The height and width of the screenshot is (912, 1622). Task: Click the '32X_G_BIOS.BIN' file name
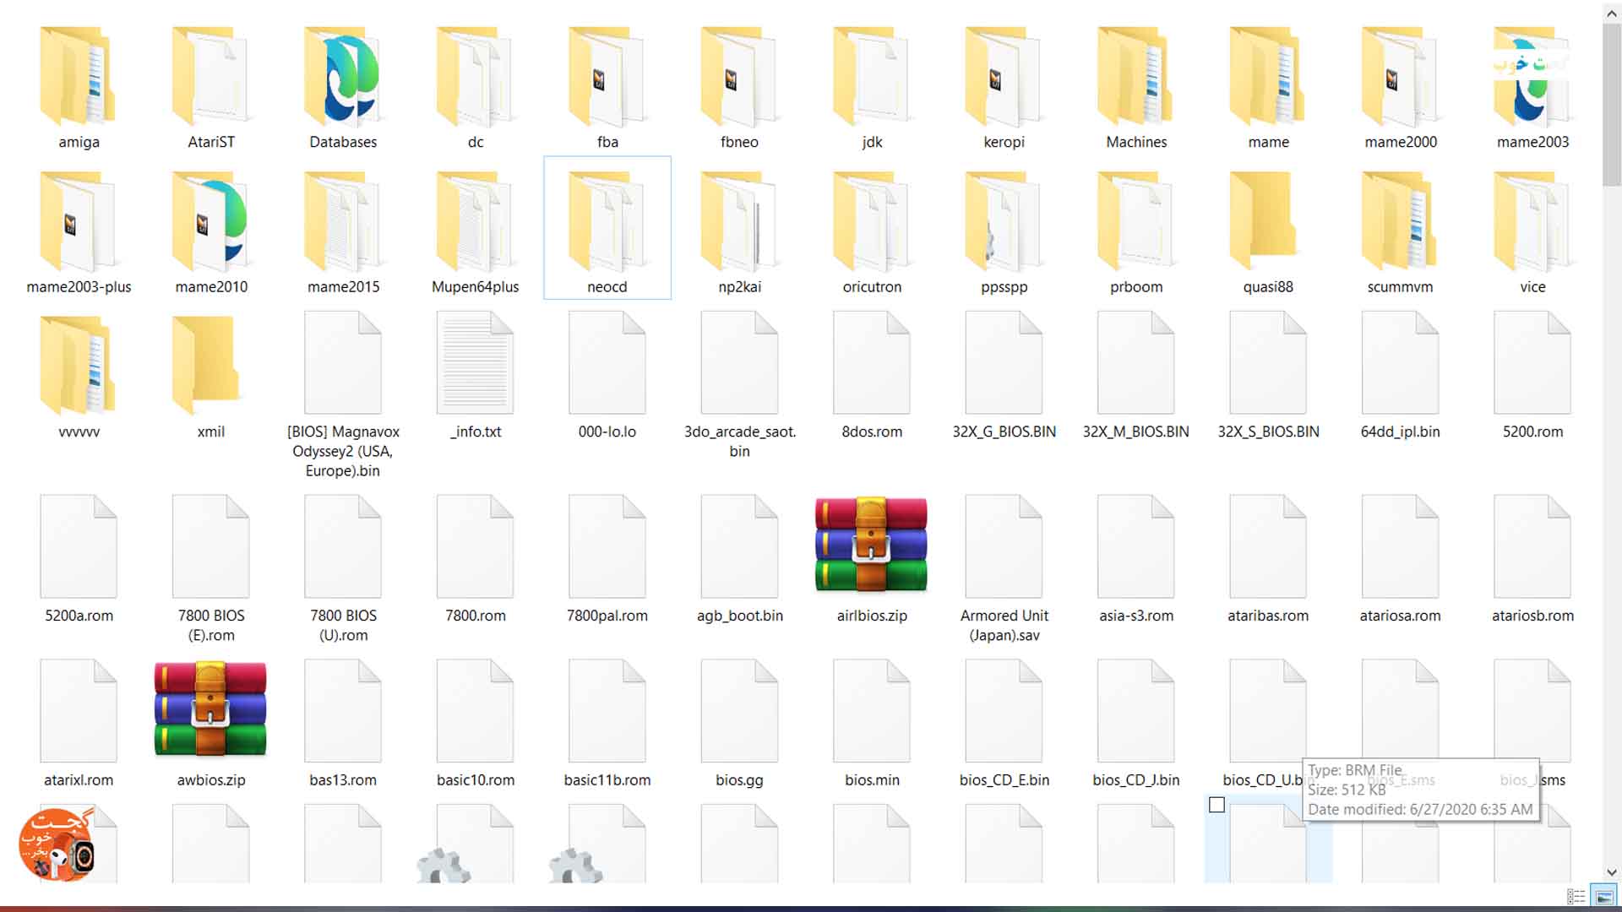[1004, 432]
